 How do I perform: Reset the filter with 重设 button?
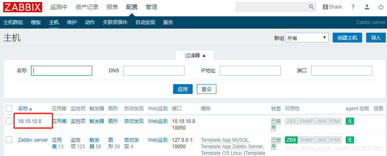click(207, 89)
